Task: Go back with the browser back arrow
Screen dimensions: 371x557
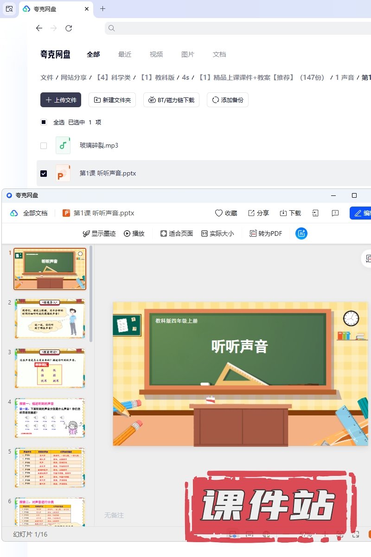Action: coord(39,28)
